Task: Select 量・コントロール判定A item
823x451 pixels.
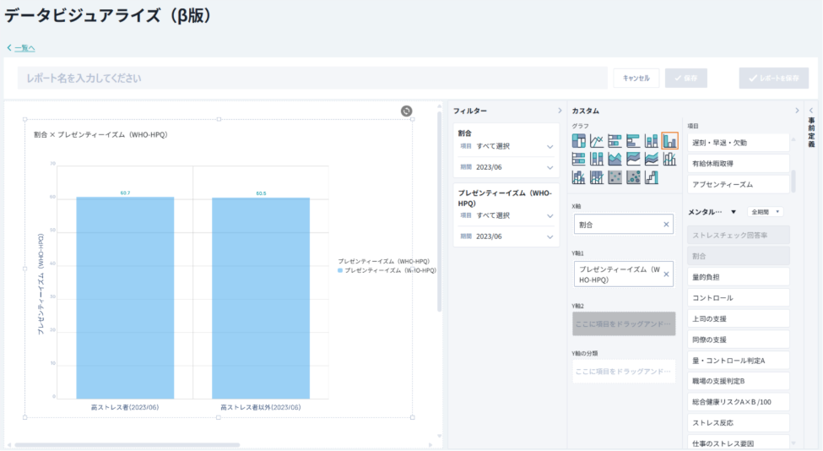Action: [738, 360]
